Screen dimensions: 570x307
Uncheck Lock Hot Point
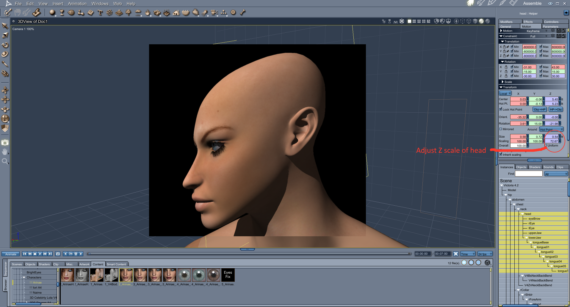click(501, 109)
